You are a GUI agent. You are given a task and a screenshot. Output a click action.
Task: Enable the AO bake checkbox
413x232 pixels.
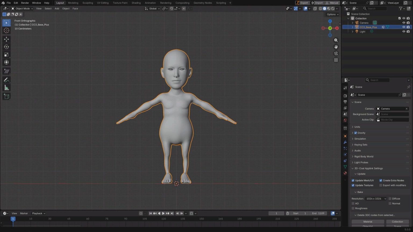353,204
